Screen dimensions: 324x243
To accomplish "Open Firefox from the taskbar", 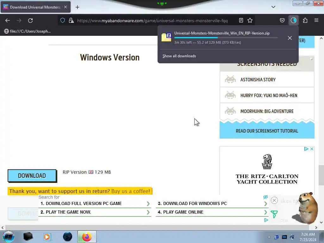I will pyautogui.click(x=87, y=237).
